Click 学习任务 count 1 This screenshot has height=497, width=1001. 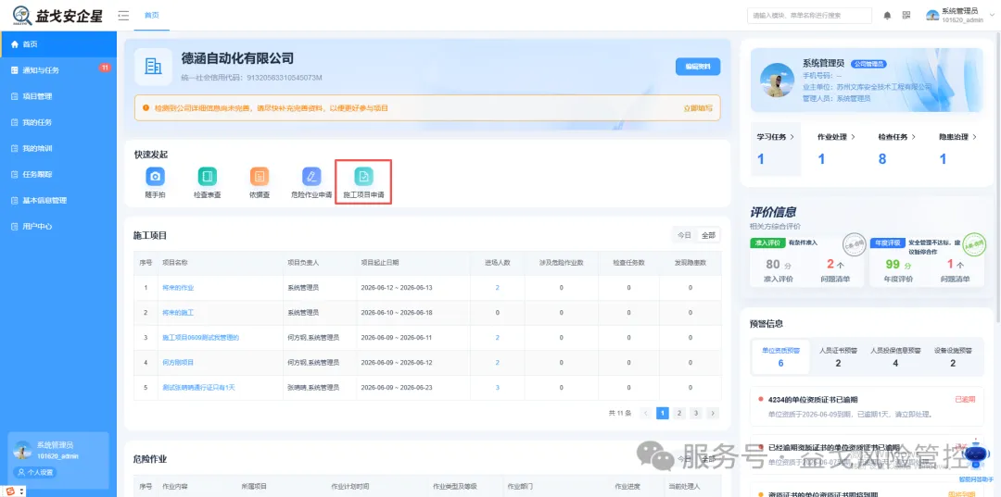(761, 159)
